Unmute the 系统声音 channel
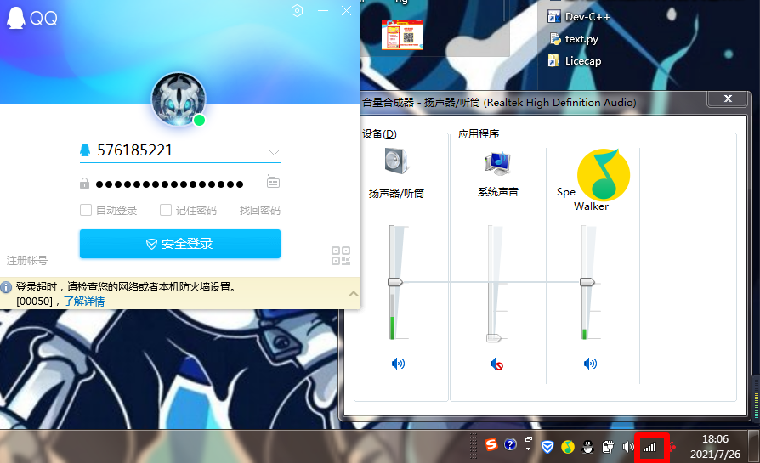Screen dimensions: 760x463 [x=496, y=364]
